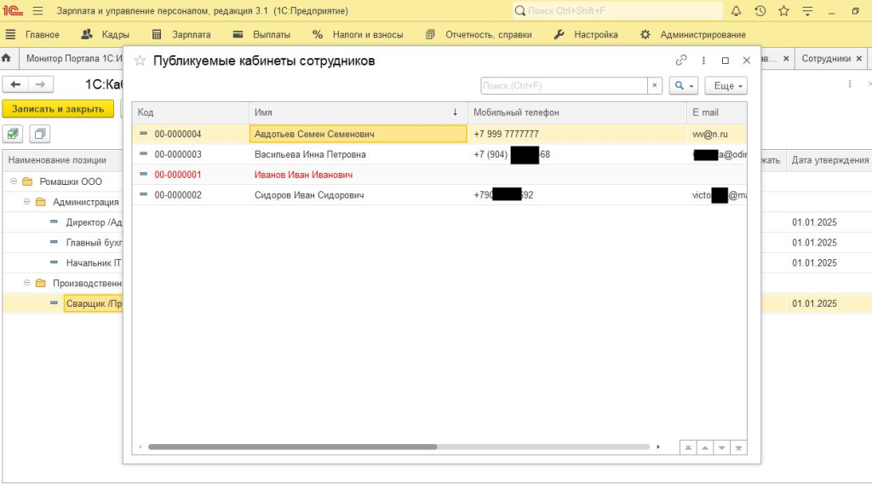Sort the list by the Имя column header
Image resolution: width=872 pixels, height=484 pixels.
[x=358, y=112]
